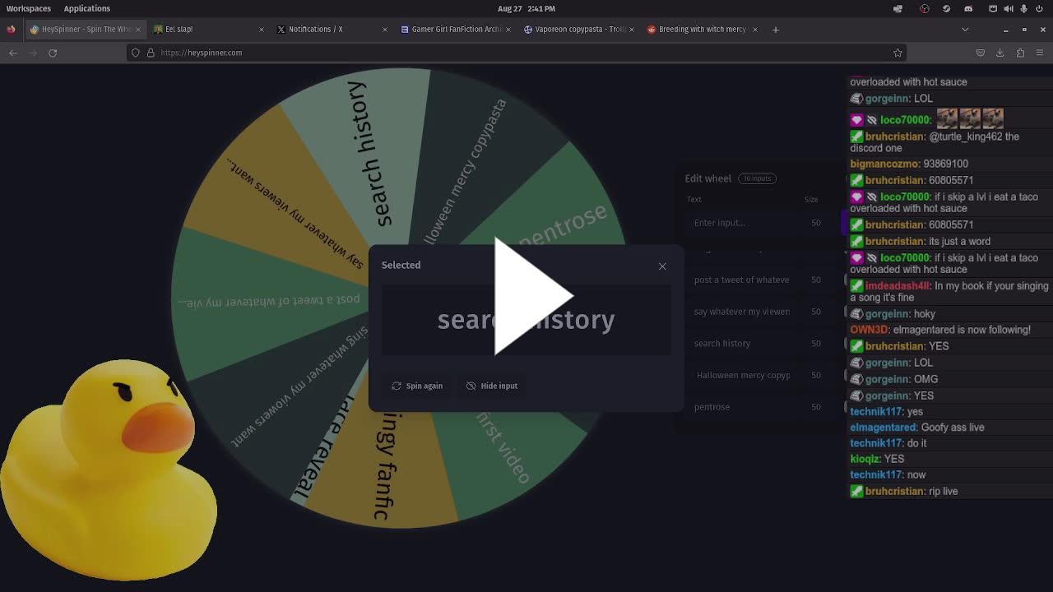Select the pentrose entry in Edit wheel
The image size is (1053, 592).
pyautogui.click(x=712, y=407)
